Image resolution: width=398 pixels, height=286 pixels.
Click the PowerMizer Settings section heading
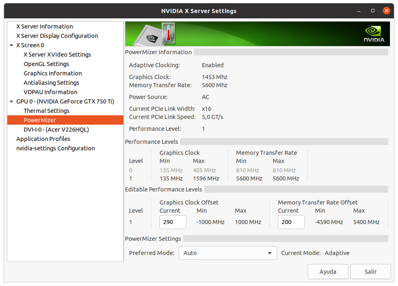coord(153,239)
